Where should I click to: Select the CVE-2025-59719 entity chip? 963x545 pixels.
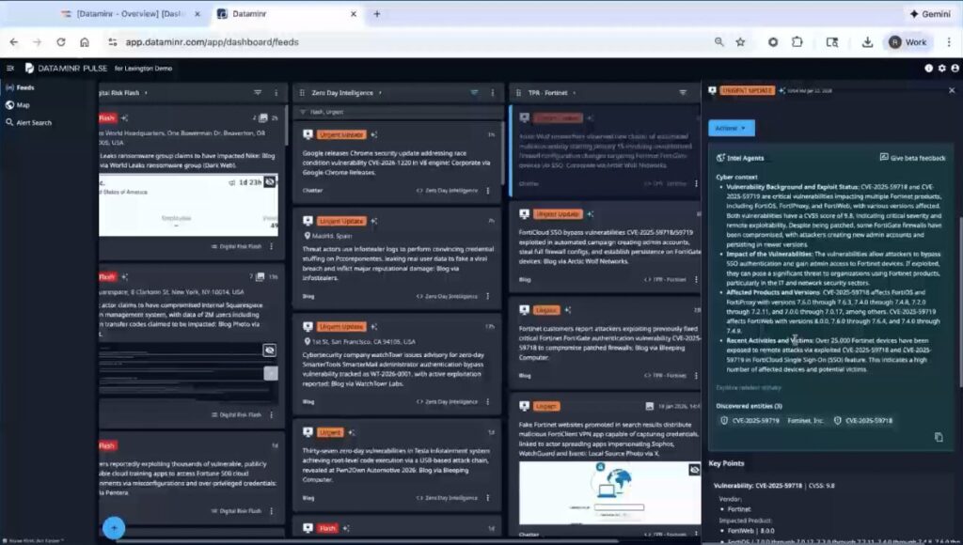754,421
